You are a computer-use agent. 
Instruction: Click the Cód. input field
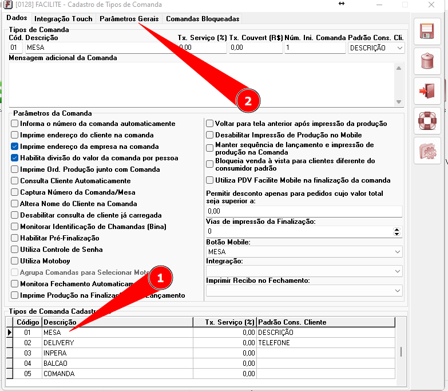coord(15,48)
